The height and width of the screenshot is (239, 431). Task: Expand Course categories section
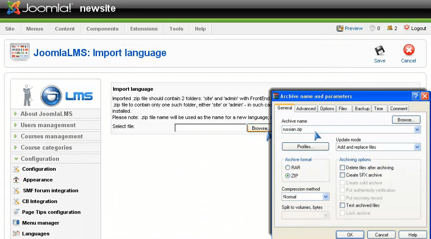(56, 148)
